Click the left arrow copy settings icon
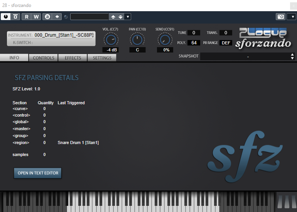This screenshot has width=297, height=212. point(57,17)
